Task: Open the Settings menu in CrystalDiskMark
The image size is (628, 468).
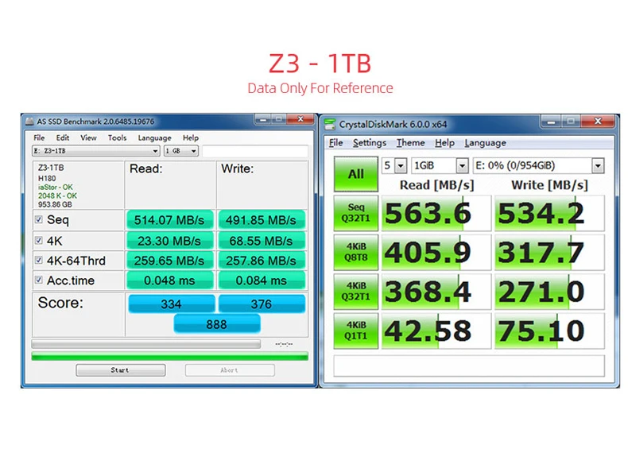Action: [x=370, y=143]
